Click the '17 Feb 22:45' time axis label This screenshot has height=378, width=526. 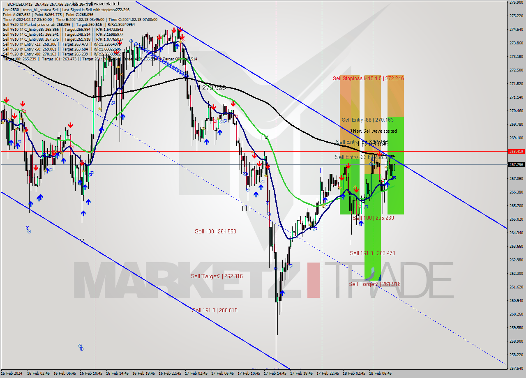[x=328, y=373]
